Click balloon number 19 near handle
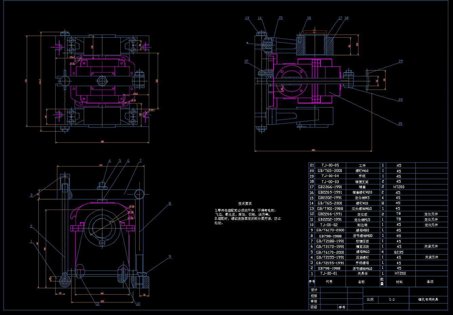The height and width of the screenshot is (315, 453). pyautogui.click(x=400, y=61)
